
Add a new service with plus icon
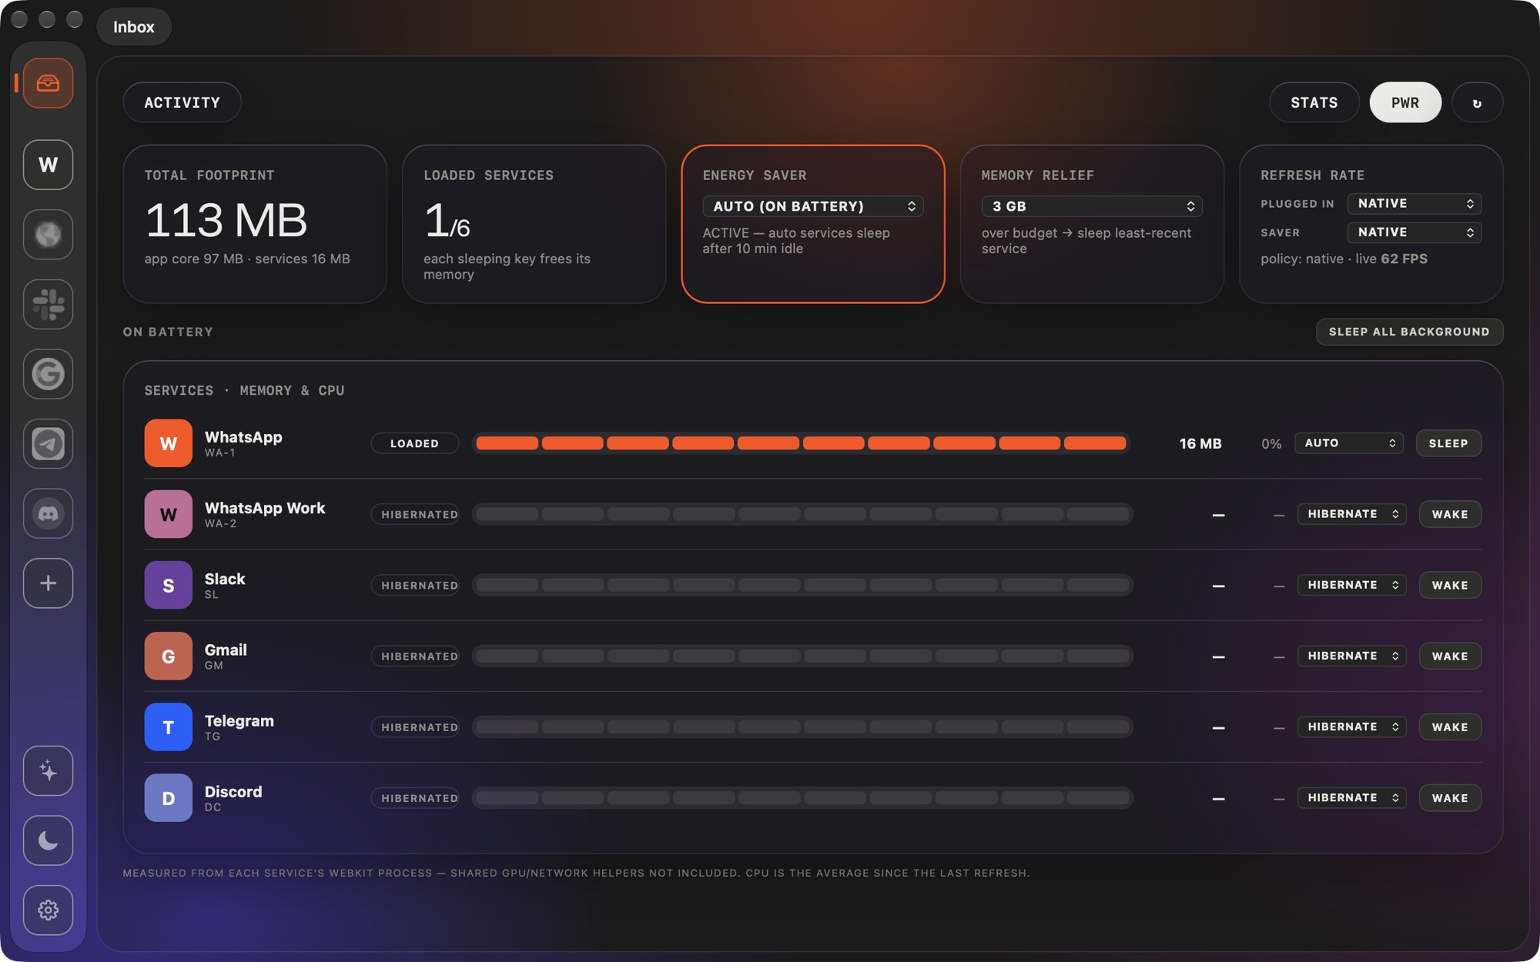(x=48, y=583)
